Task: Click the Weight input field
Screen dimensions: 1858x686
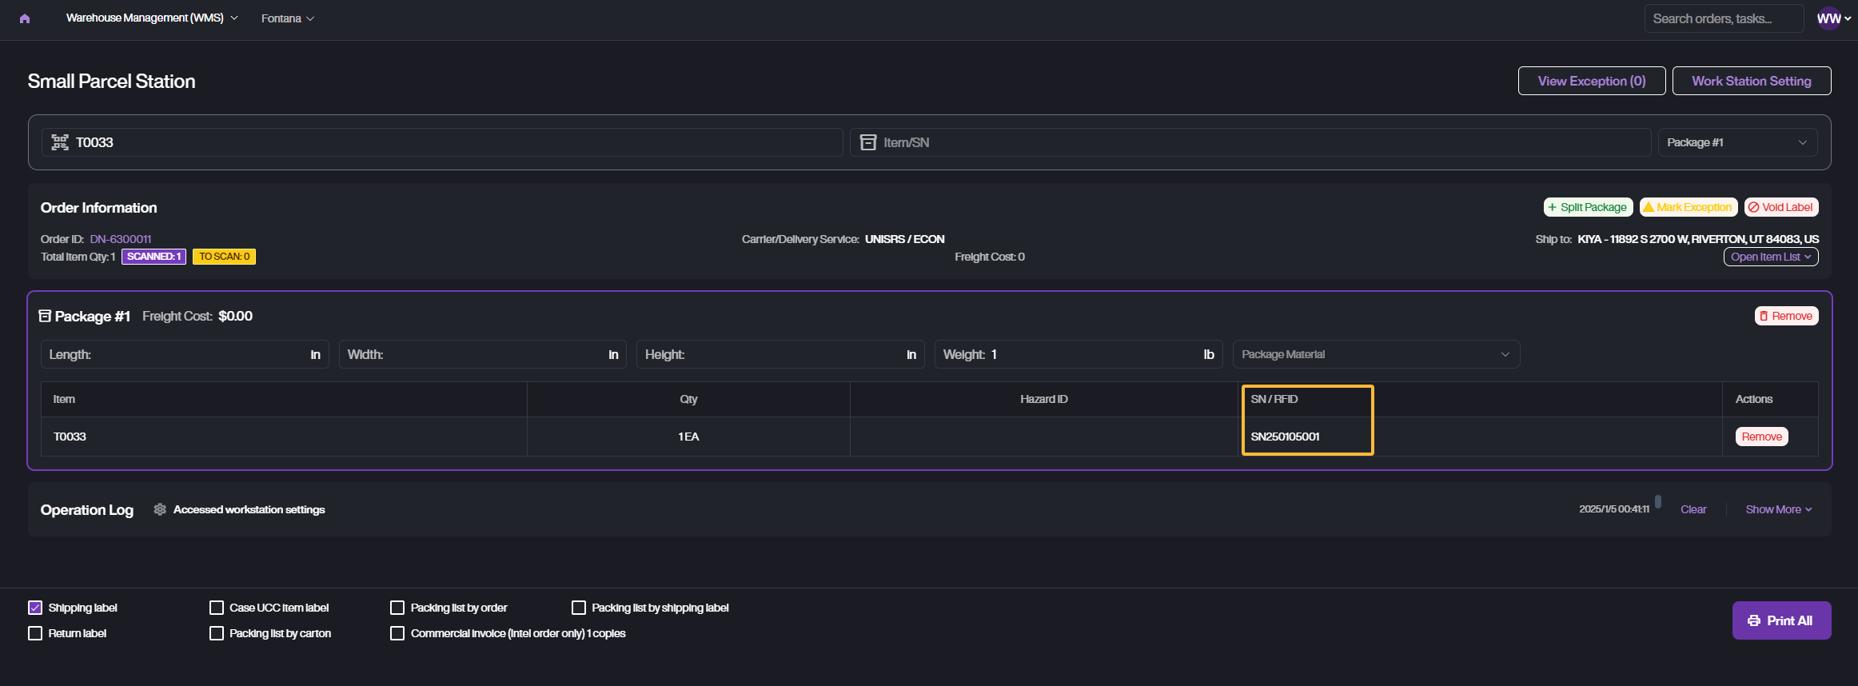Action: click(1091, 354)
